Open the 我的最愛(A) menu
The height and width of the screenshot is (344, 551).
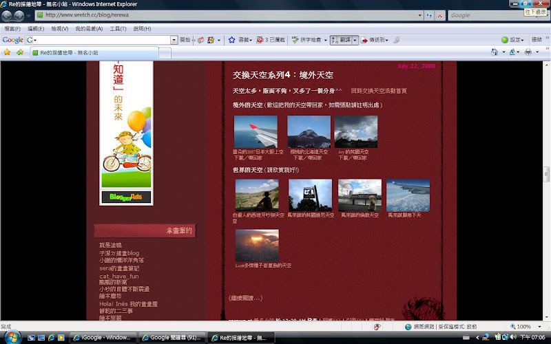89,29
